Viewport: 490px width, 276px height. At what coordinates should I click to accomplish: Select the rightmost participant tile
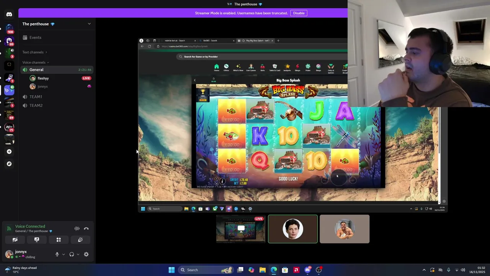345,229
